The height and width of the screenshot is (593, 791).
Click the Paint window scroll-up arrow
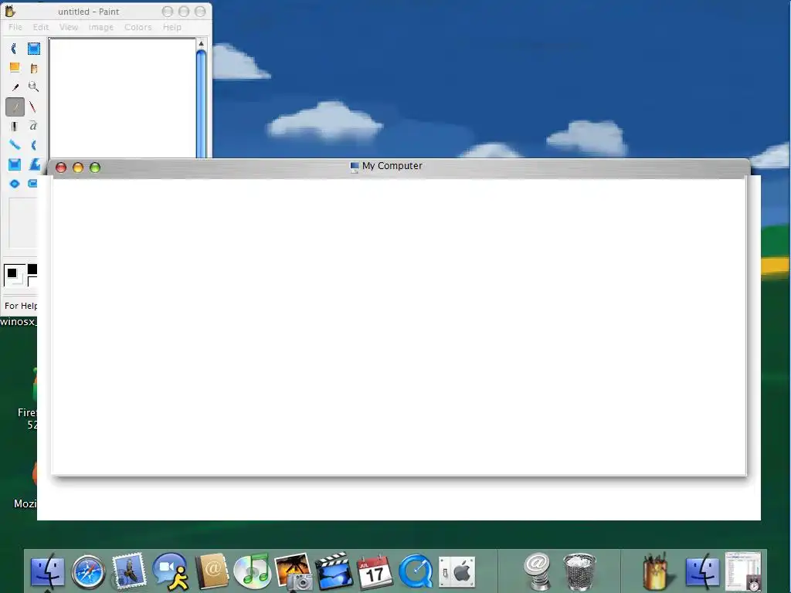tap(202, 43)
